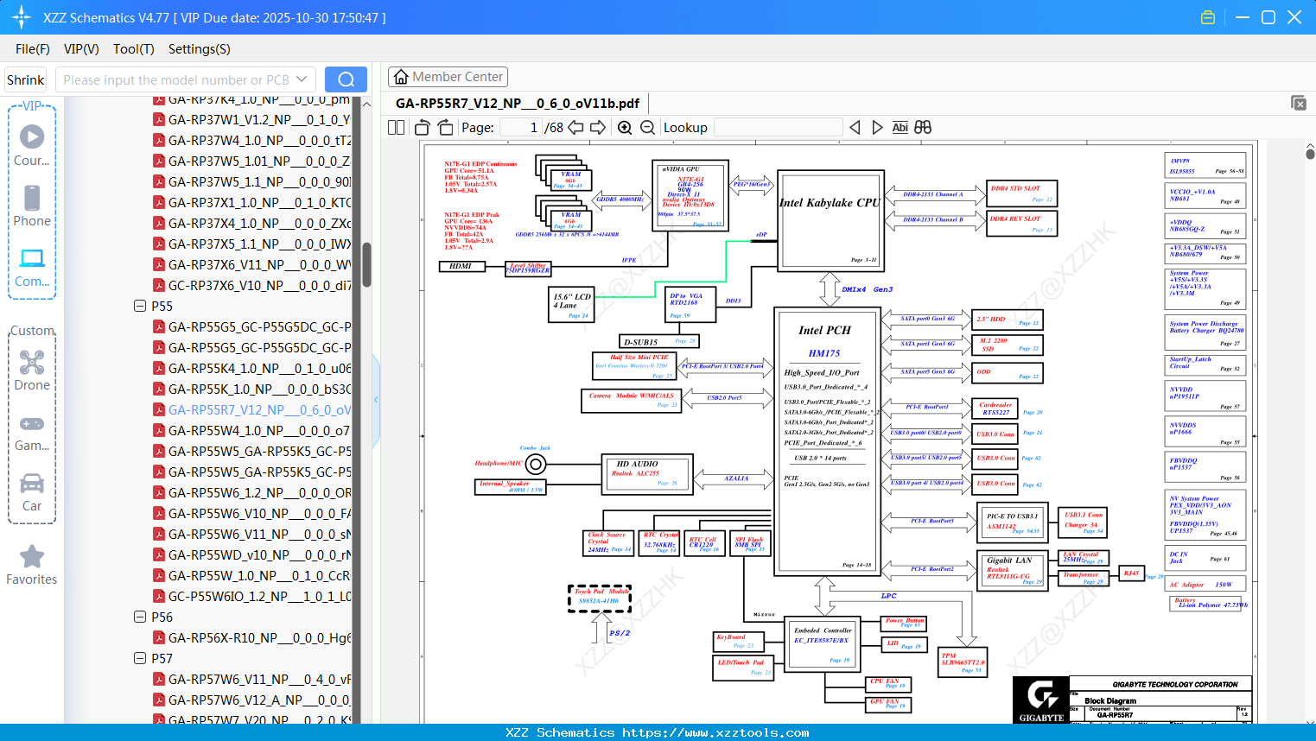The height and width of the screenshot is (741, 1316).
Task: Click the Lookup text field
Action: click(779, 128)
